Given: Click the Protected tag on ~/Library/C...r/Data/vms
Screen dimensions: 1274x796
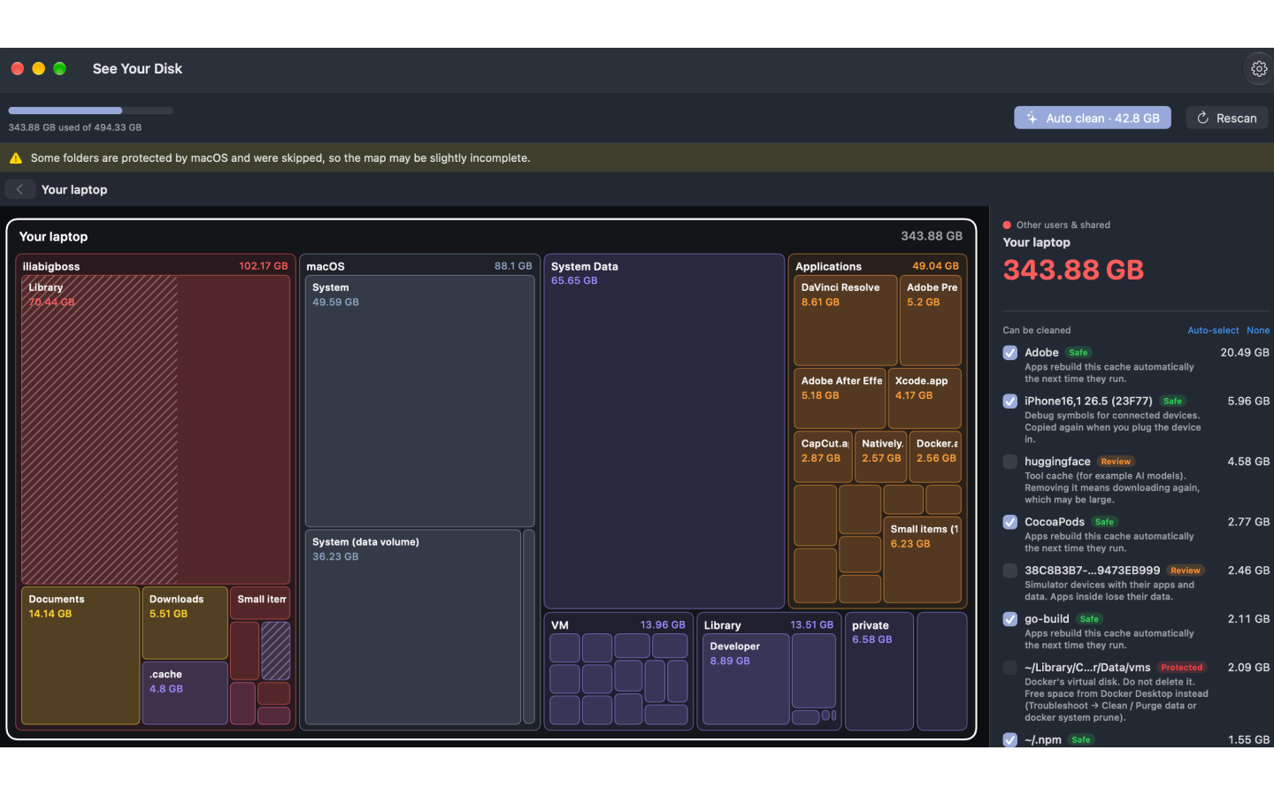Looking at the screenshot, I should click(1181, 668).
